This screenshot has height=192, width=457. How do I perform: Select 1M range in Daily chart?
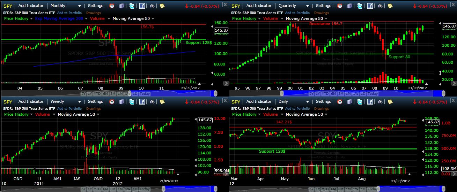pyautogui.click(x=348, y=190)
